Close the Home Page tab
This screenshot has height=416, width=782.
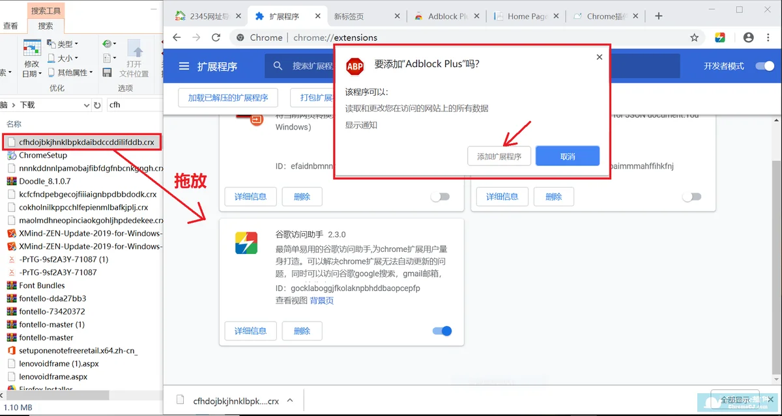pos(555,16)
